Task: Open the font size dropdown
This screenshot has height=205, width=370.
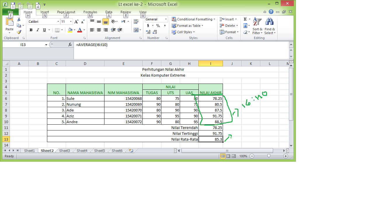Action: tap(70, 21)
